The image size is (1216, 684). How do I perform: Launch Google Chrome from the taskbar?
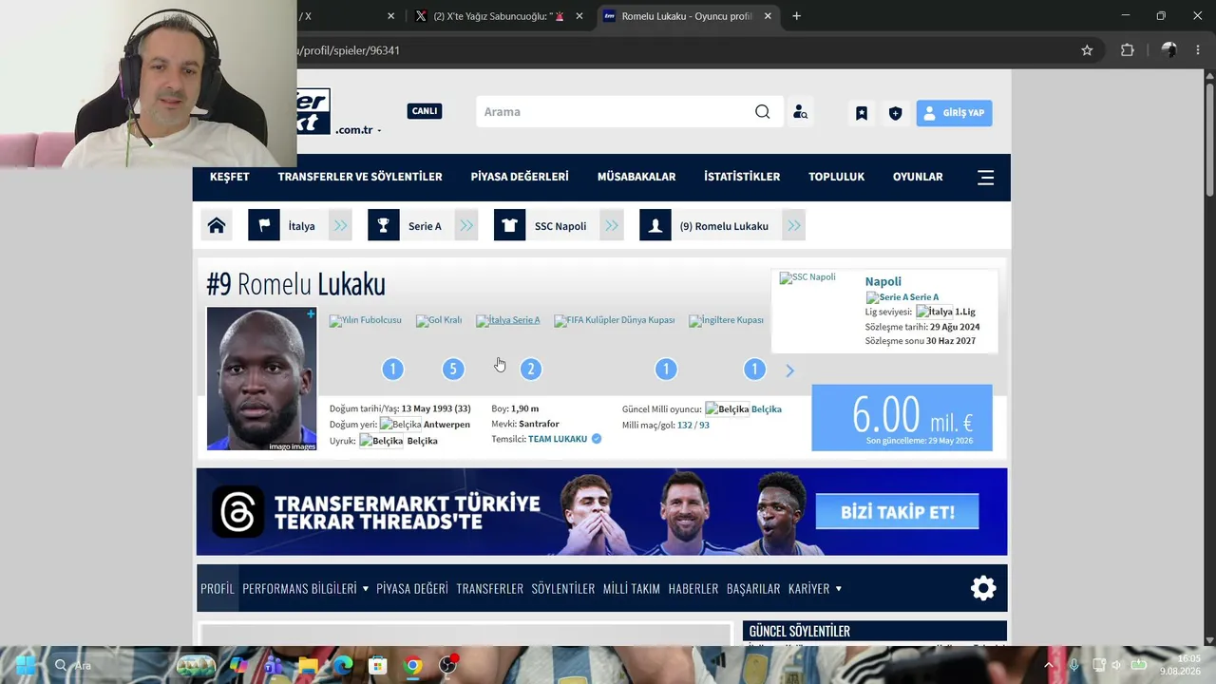(x=413, y=665)
